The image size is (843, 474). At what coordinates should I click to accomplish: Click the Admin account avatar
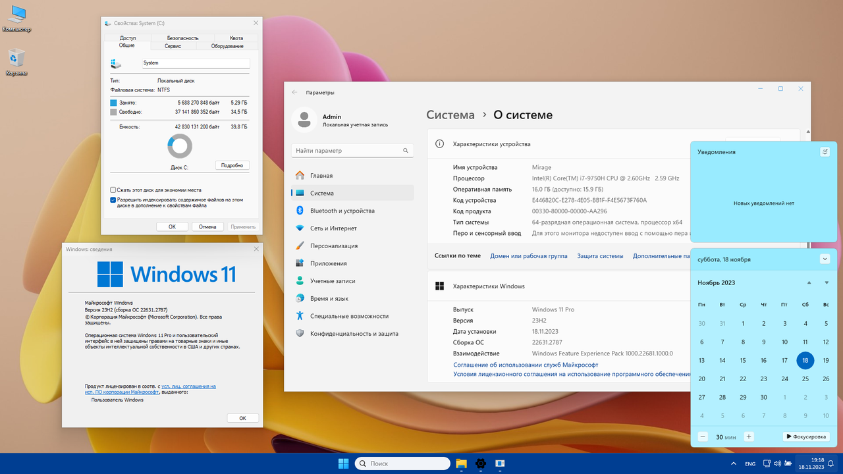[x=304, y=119]
